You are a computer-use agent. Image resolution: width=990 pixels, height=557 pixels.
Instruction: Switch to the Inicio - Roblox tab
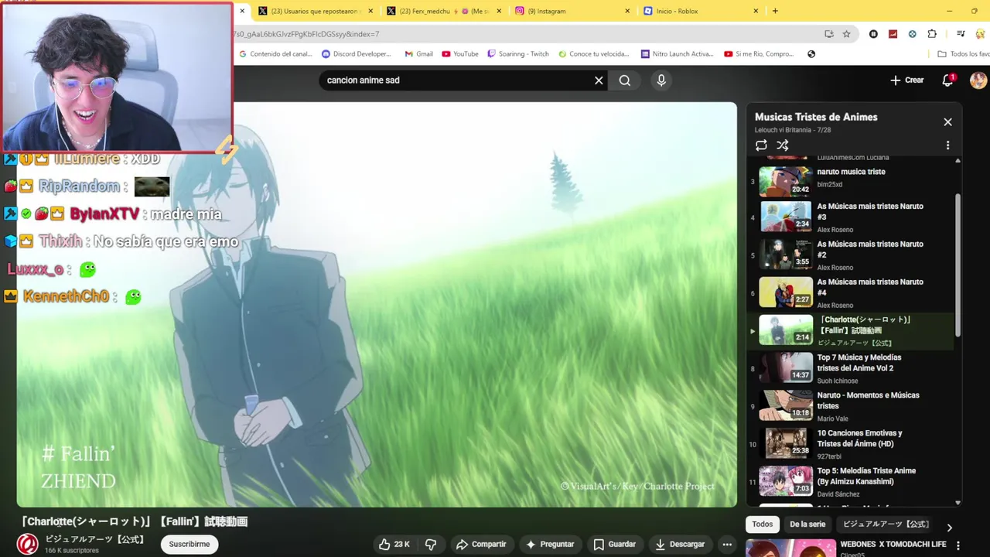[x=702, y=11]
